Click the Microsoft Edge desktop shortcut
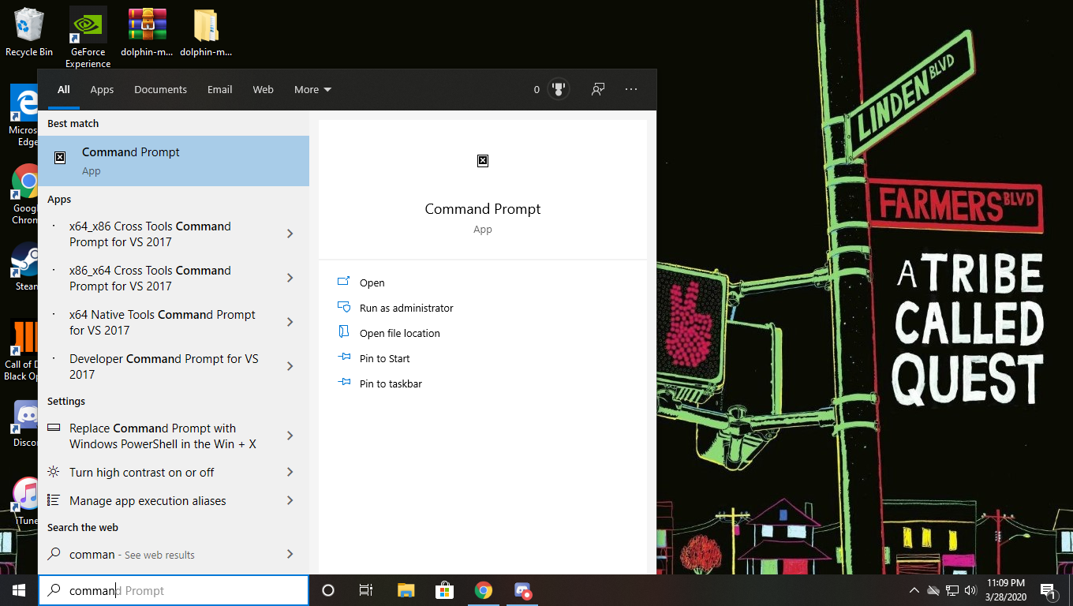This screenshot has height=606, width=1073. (x=24, y=116)
